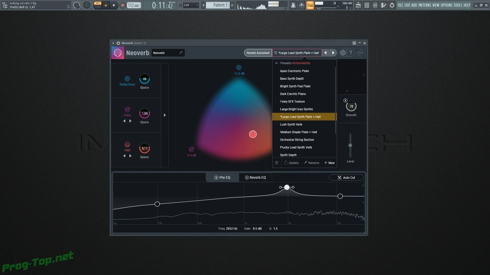This screenshot has height=275, width=490.
Task: Select previous Plate type arrow
Action: pos(125,121)
